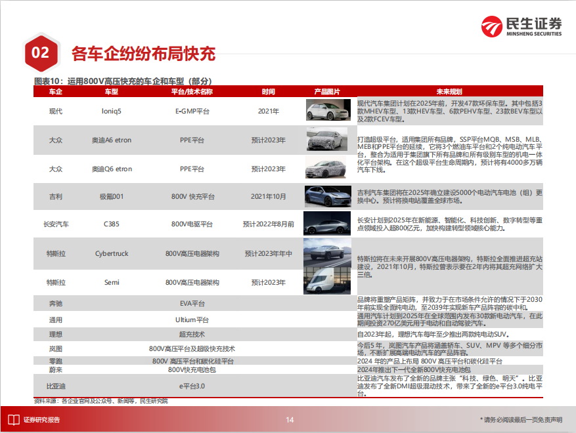This screenshot has width=576, height=433.
Task: Select the 零跑 cell
Action: coord(55,361)
